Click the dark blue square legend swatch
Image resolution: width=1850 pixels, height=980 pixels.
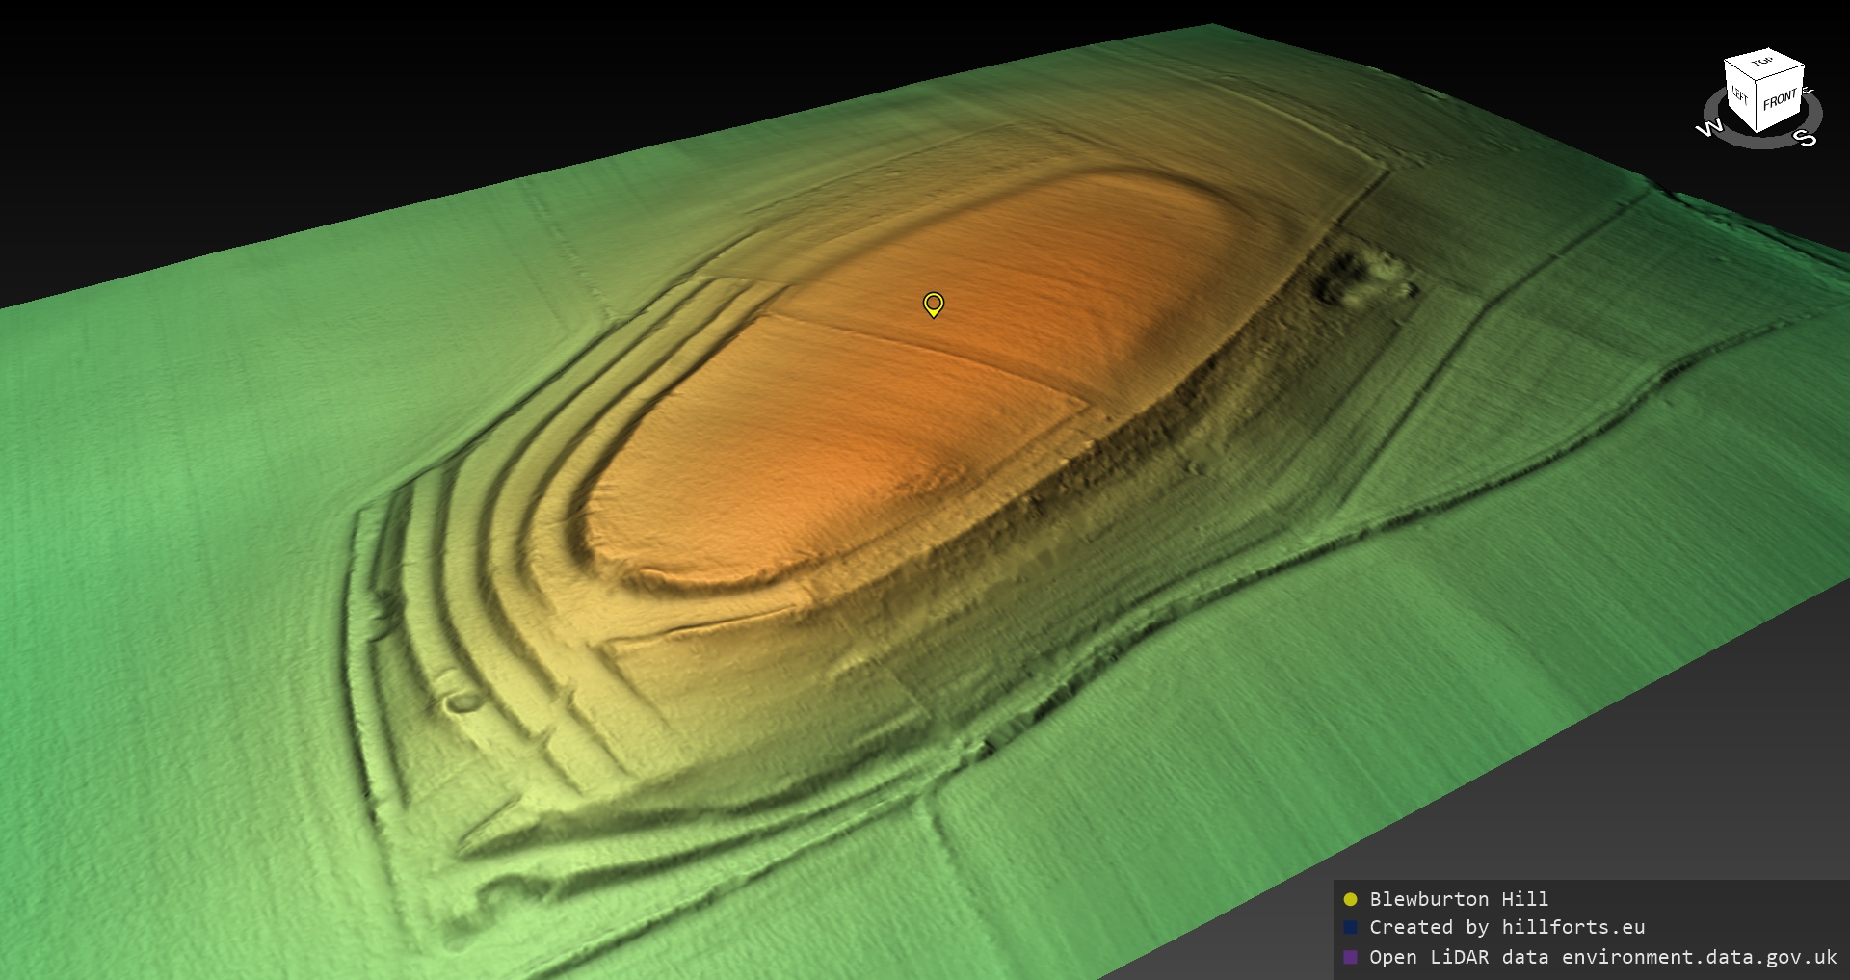(1350, 927)
